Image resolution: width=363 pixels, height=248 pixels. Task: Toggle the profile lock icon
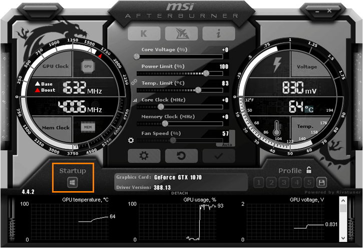tap(309, 170)
